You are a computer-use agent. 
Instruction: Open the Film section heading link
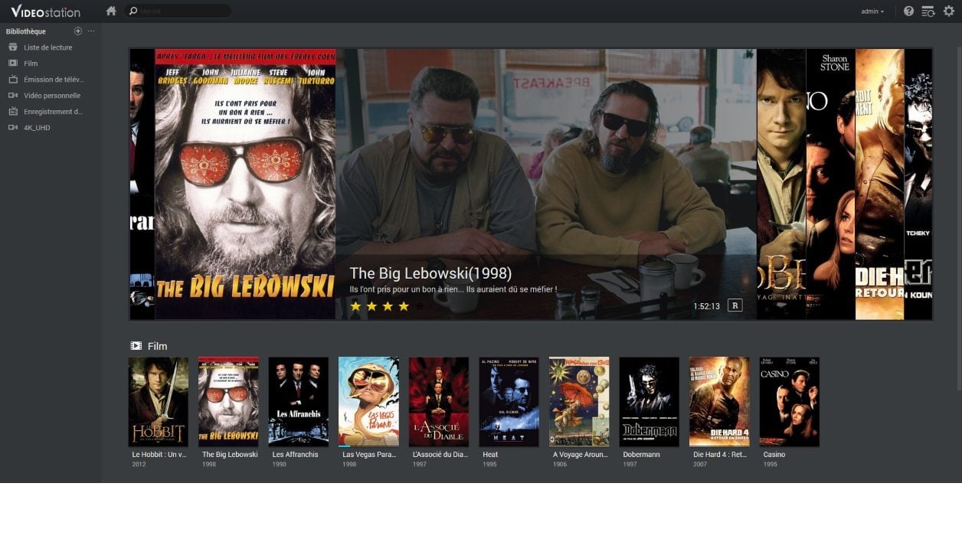pyautogui.click(x=157, y=346)
